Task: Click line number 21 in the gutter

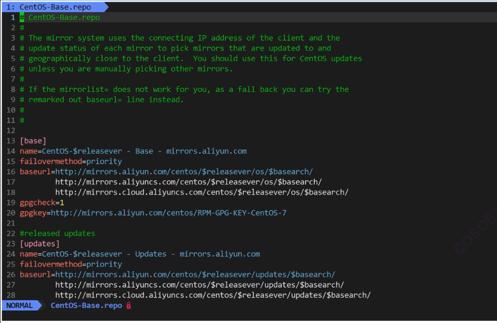Action: pyautogui.click(x=11, y=223)
